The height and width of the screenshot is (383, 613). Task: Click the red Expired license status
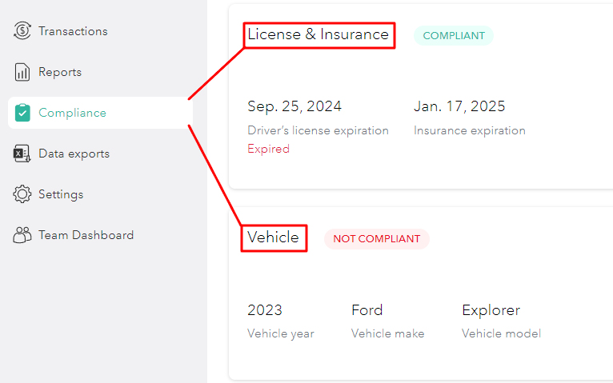pos(268,149)
